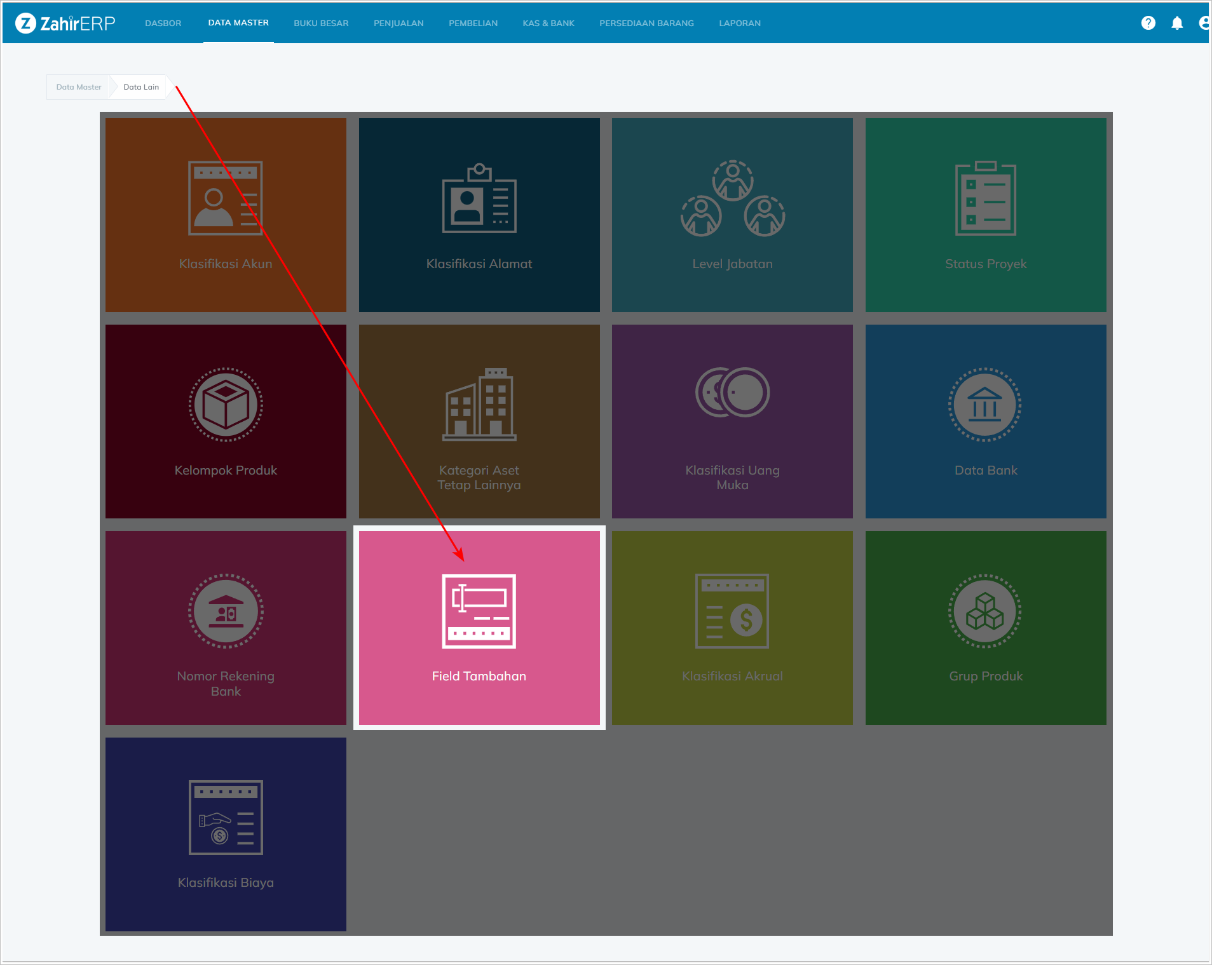Screen dimensions: 1212x965
Task: Open the Status Proyek checklist tile
Action: point(985,215)
